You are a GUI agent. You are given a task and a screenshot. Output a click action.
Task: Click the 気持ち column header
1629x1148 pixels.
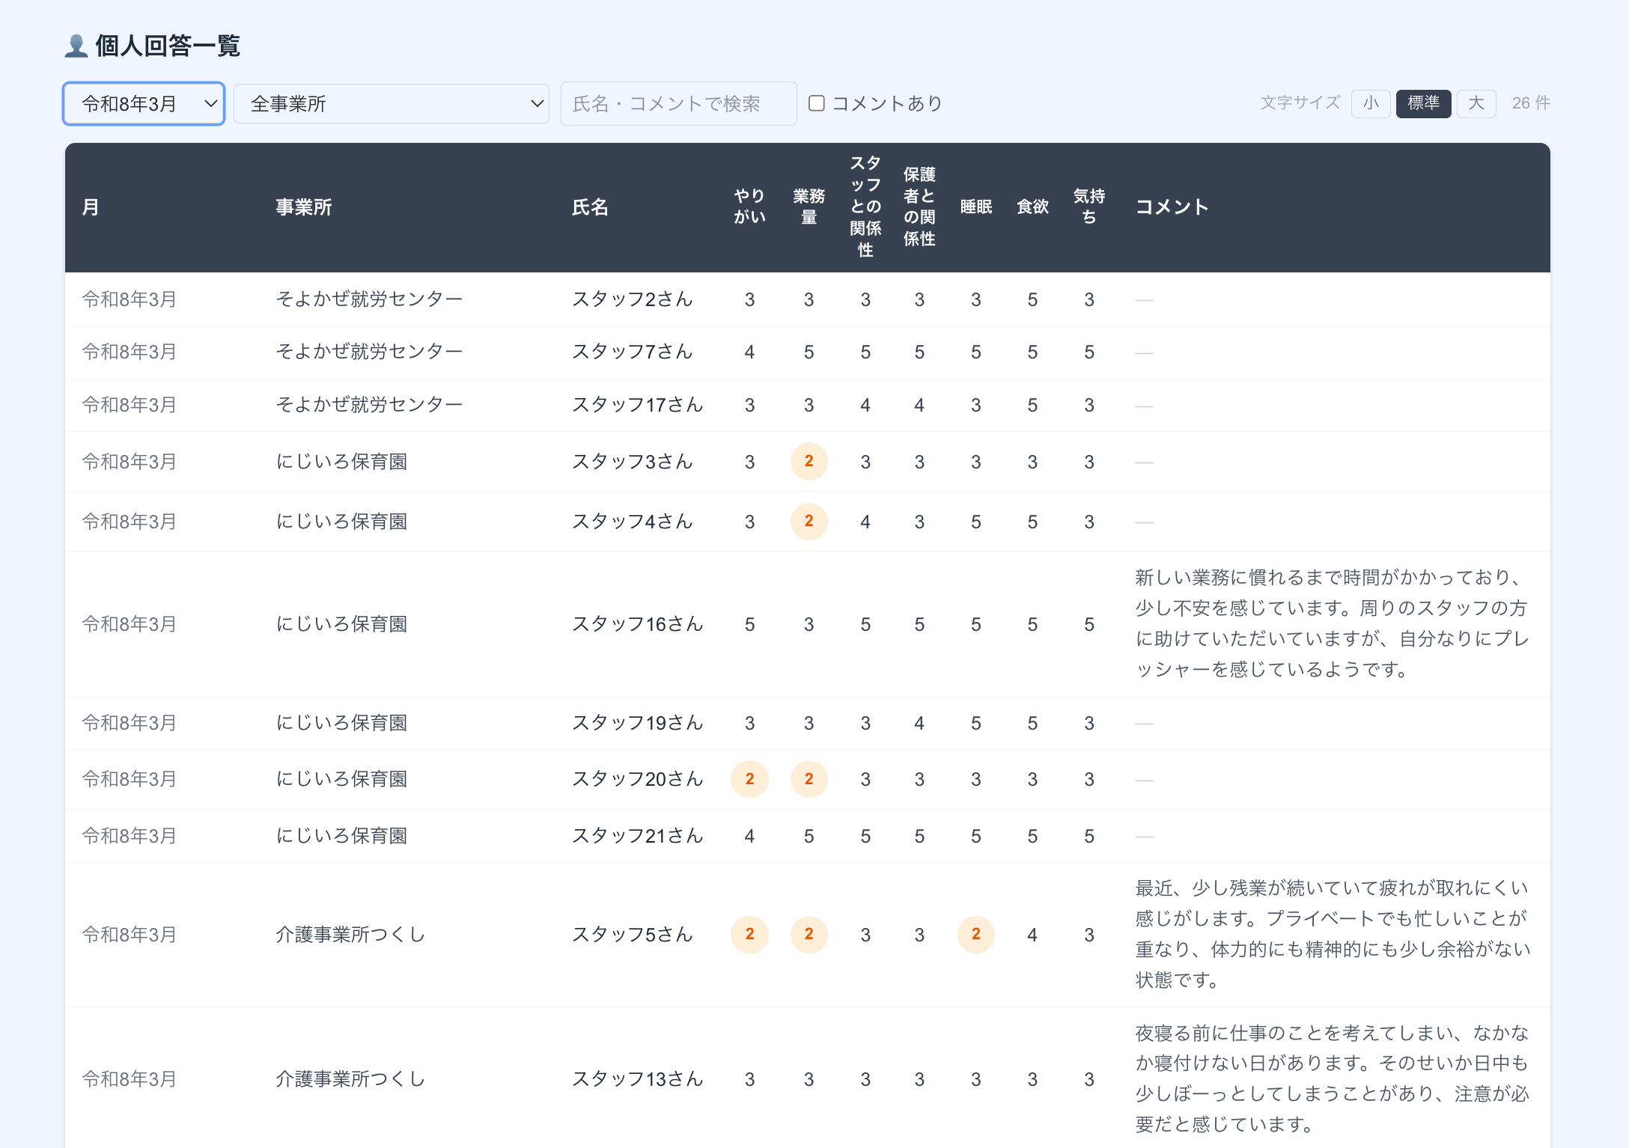(x=1089, y=207)
